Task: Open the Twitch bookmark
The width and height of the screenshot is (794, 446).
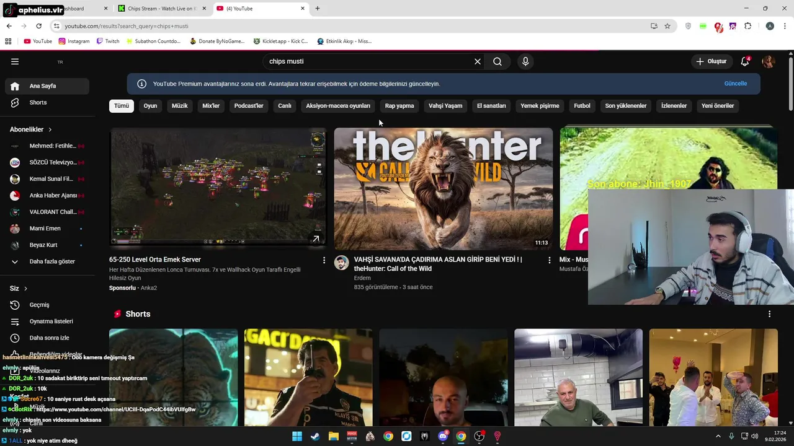Action: click(108, 42)
